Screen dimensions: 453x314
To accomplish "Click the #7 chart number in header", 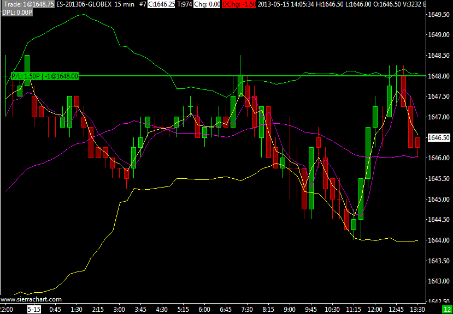I will point(142,4).
